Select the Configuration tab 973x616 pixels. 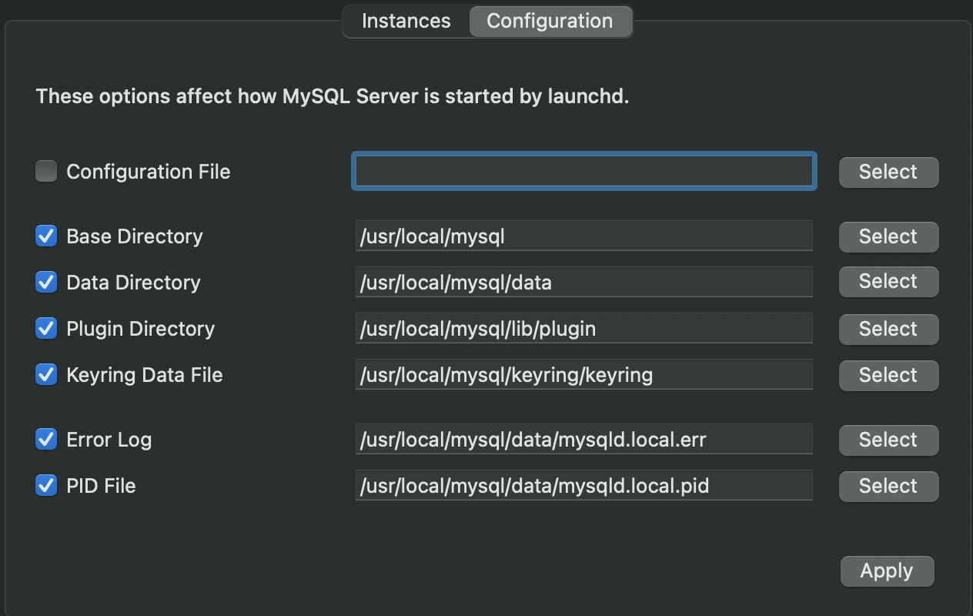550,21
